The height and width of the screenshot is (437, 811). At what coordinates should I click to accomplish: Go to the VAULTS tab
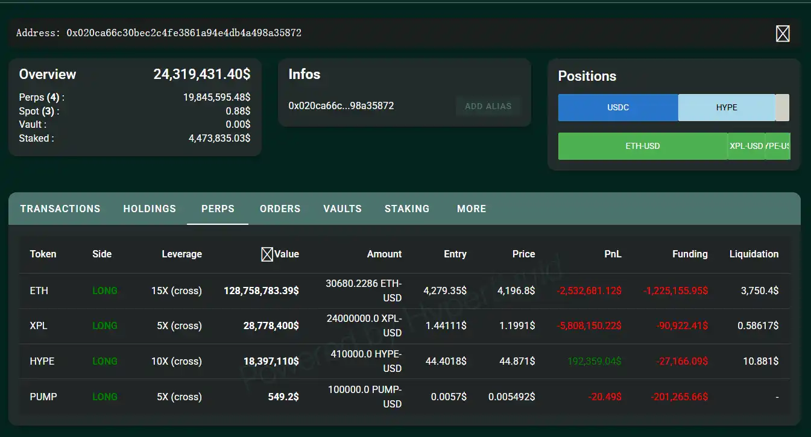point(342,209)
